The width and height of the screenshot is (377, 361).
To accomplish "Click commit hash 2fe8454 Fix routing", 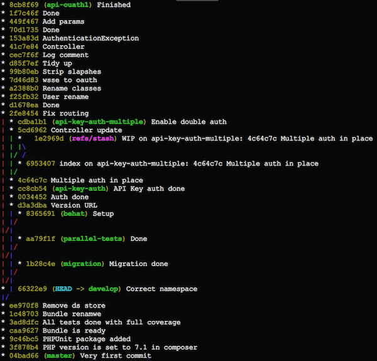I will coord(24,114).
